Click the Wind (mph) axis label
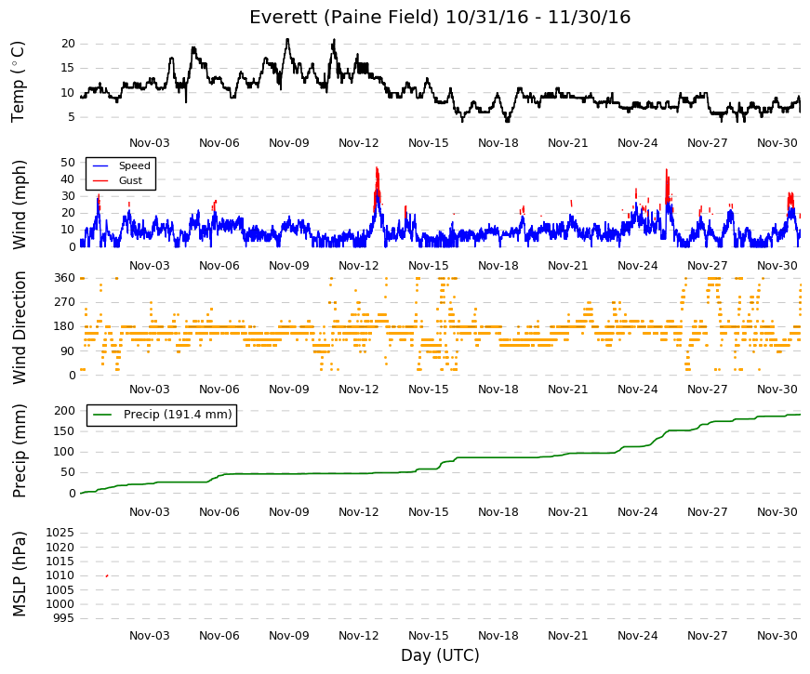This screenshot has height=674, width=810. click(18, 205)
